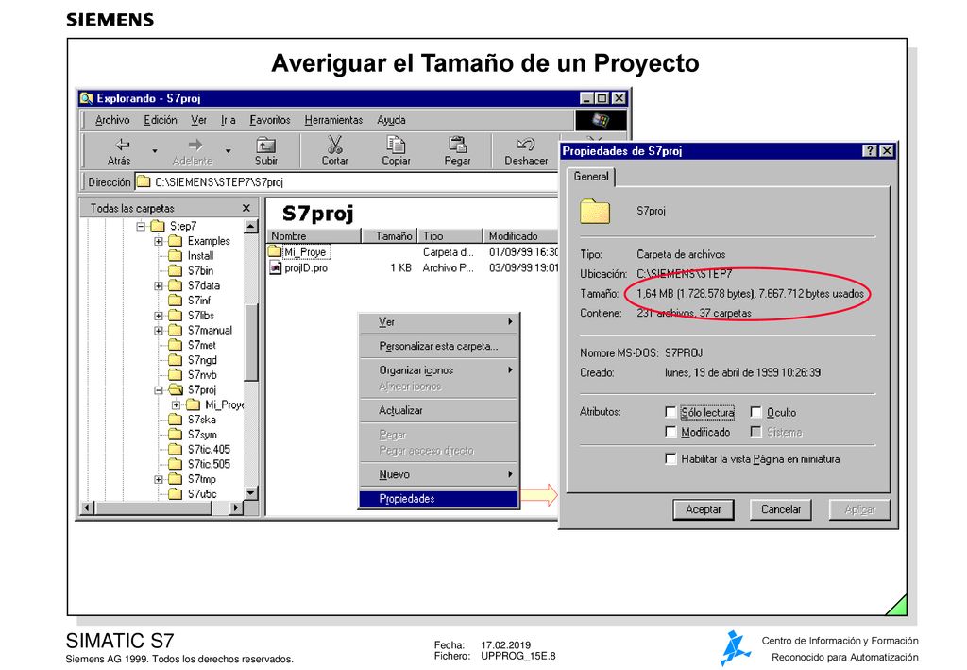Image resolution: width=967 pixels, height=670 pixels.
Task: Click the Windows logo throbber in Explorer
Action: click(601, 120)
